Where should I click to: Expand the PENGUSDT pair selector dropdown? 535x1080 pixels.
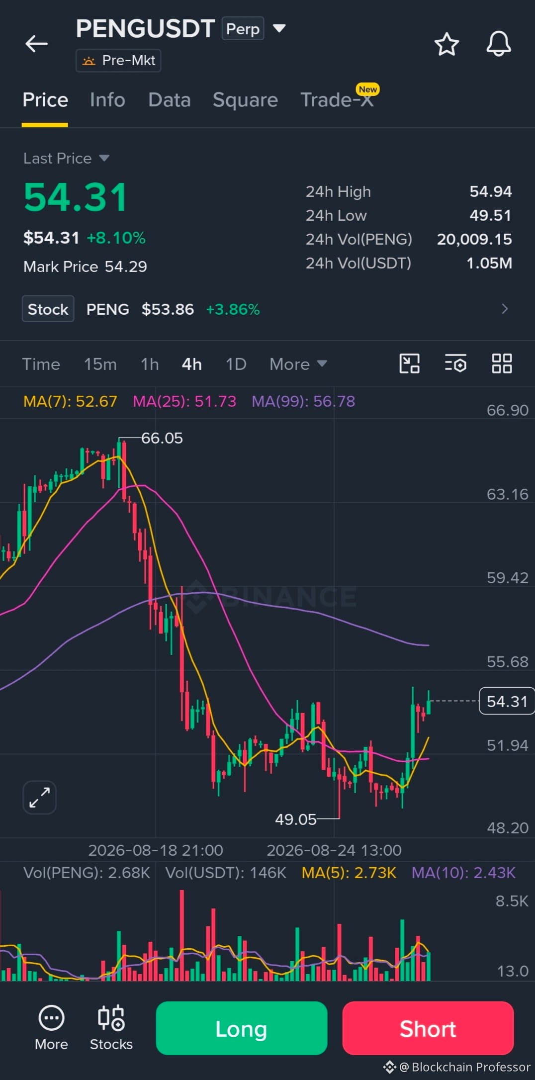(279, 28)
